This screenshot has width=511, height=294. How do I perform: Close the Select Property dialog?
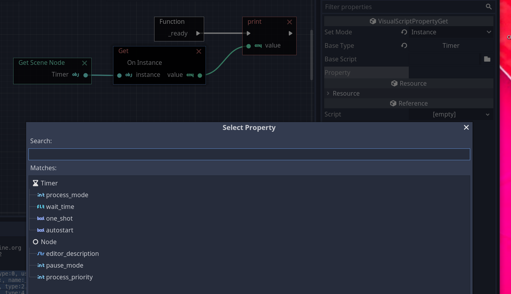[x=466, y=127]
